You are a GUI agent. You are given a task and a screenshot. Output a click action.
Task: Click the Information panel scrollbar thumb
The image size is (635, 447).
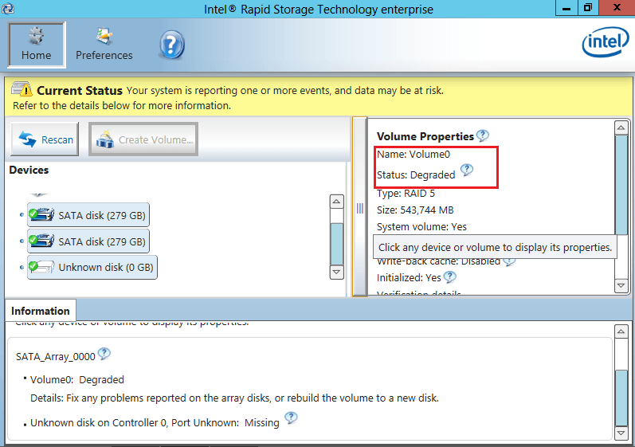tap(621, 397)
